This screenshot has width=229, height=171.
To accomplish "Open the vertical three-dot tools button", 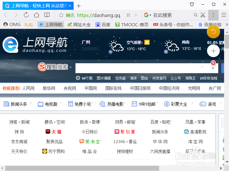I will (213, 15).
